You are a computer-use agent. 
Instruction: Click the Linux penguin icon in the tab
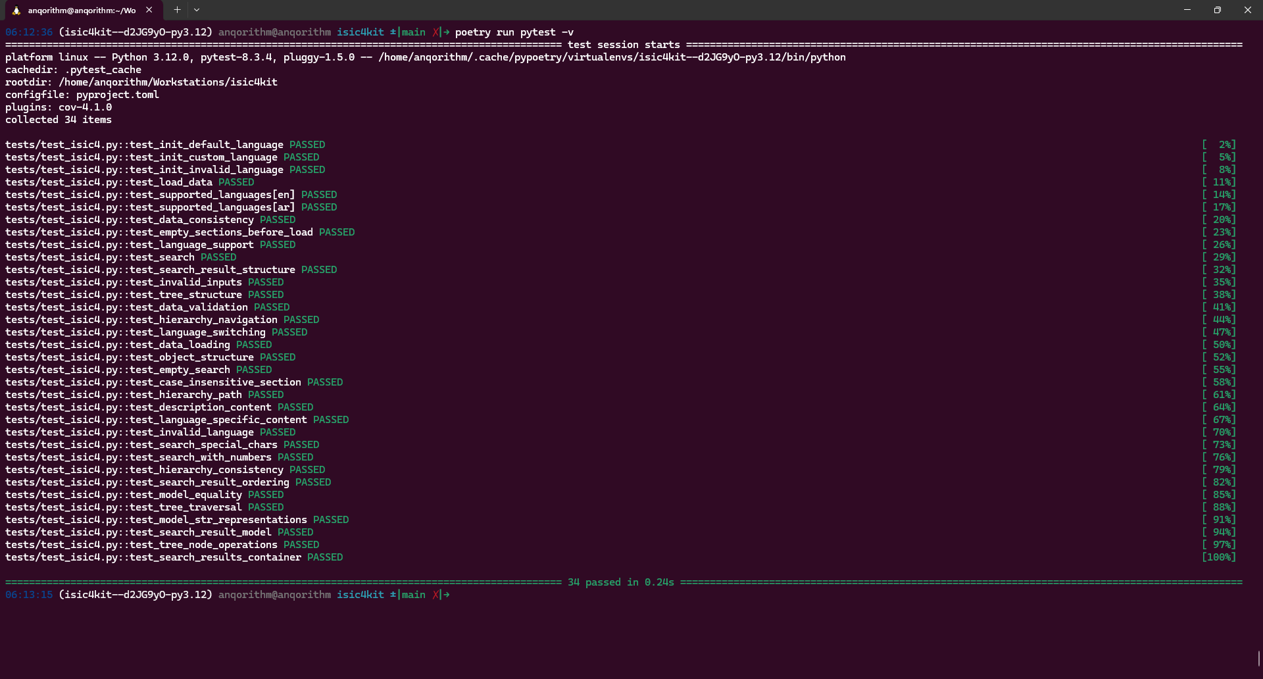tap(16, 11)
